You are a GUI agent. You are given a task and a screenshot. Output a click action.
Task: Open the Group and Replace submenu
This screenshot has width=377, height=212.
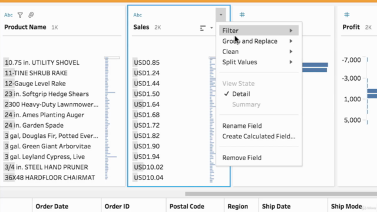259,41
